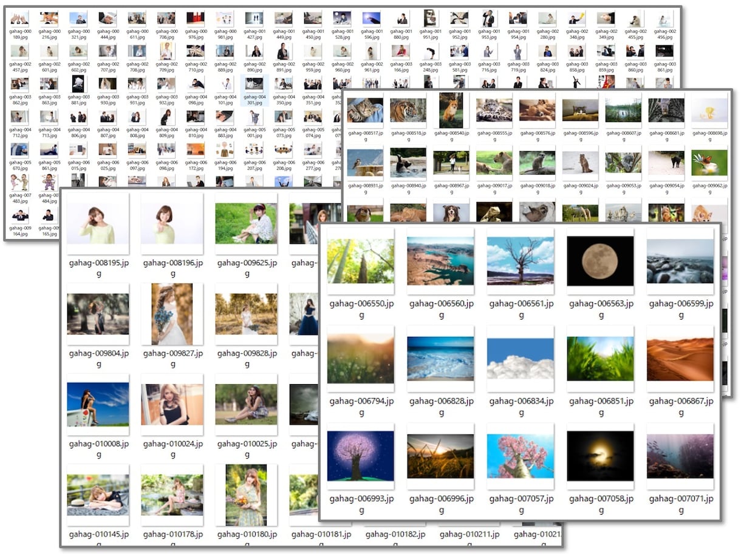Select the file name gahag-010025.jpg
Screen dimensions: 741x554
point(246,449)
